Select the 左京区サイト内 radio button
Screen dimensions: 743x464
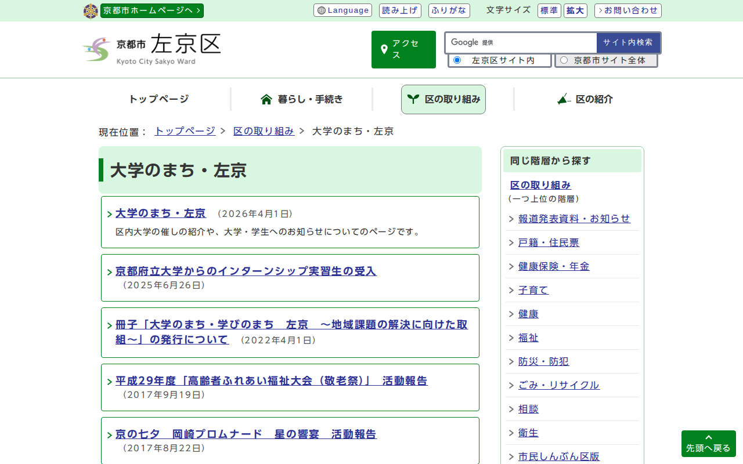click(457, 60)
